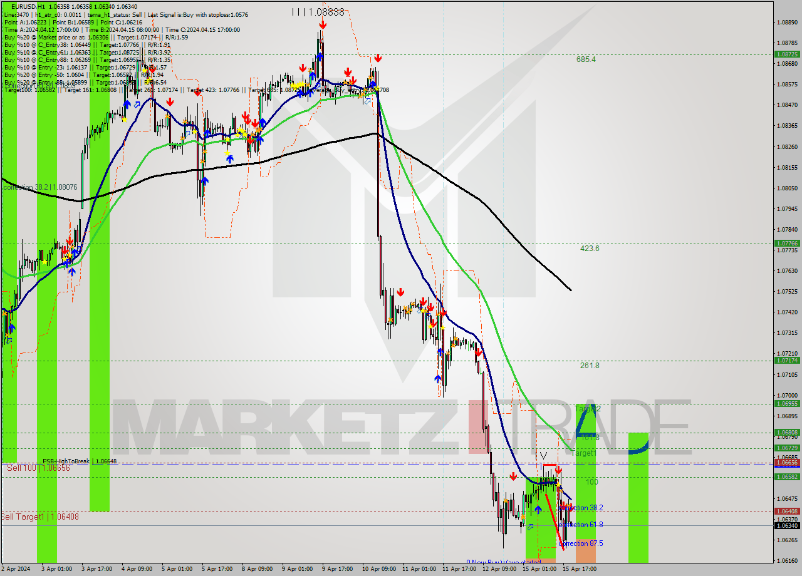Click the 'correction 61.8' blue label
The width and height of the screenshot is (802, 576).
click(581, 525)
